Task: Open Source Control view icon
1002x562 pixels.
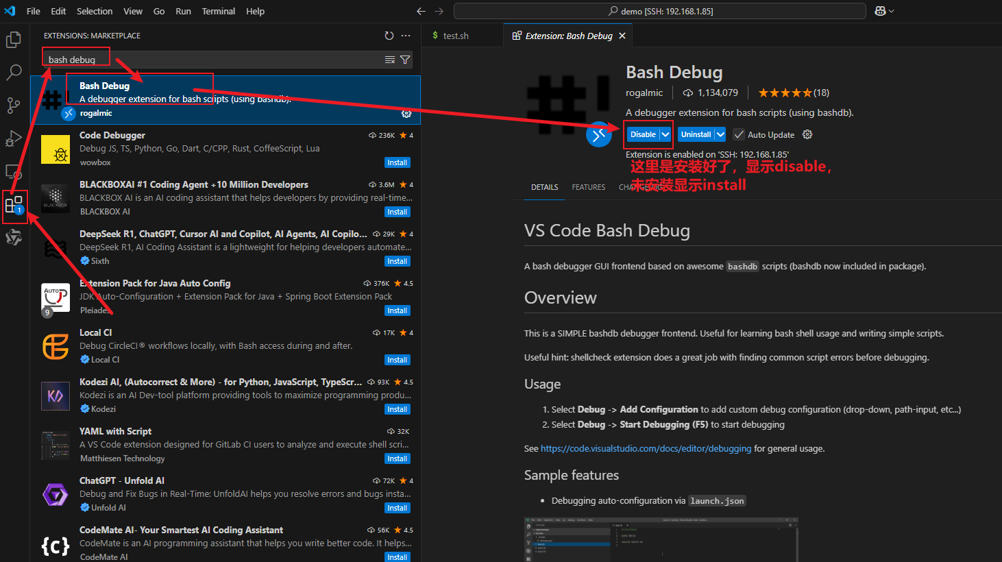Action: (x=14, y=106)
